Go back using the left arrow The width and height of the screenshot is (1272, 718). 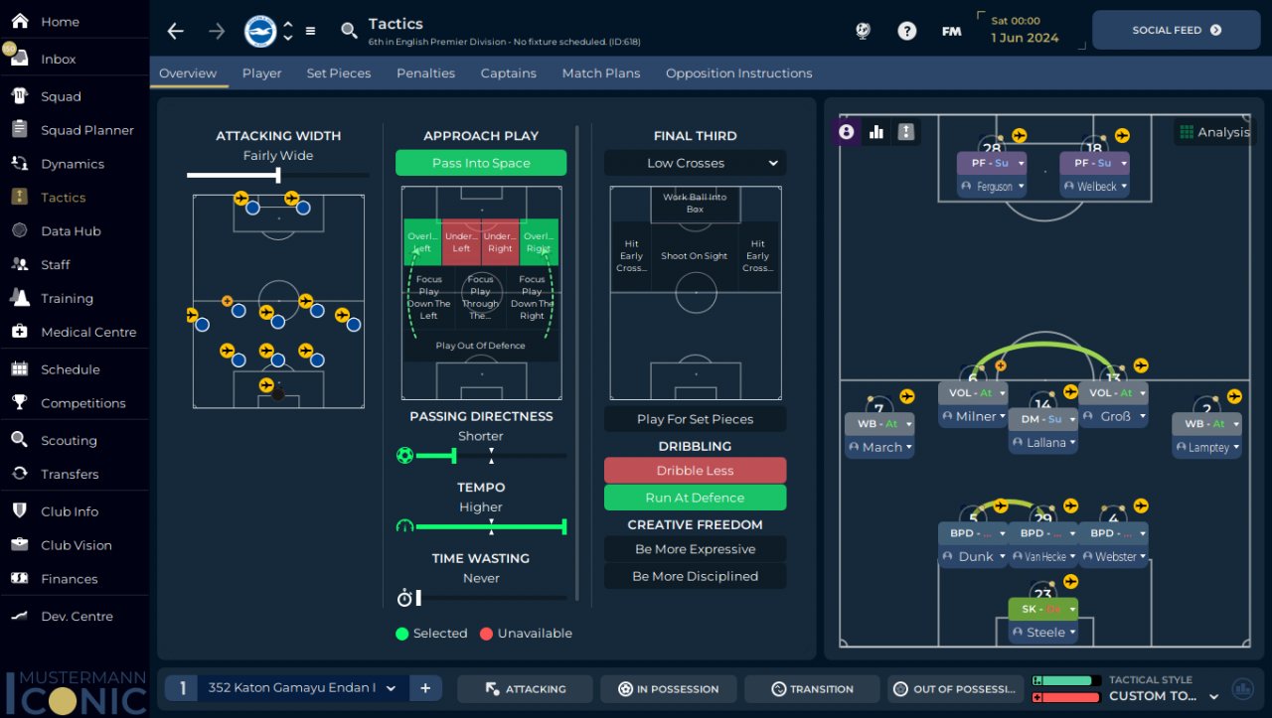[176, 31]
